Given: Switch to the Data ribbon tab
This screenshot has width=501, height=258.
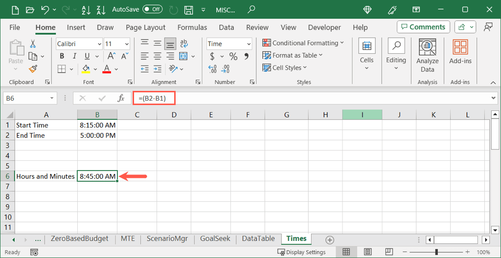Looking at the screenshot, I should pyautogui.click(x=227, y=27).
